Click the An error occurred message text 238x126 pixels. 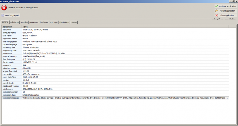23,8
